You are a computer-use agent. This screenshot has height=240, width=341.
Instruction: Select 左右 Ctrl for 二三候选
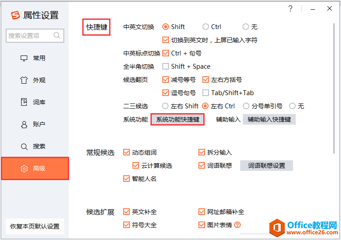[x=205, y=106]
